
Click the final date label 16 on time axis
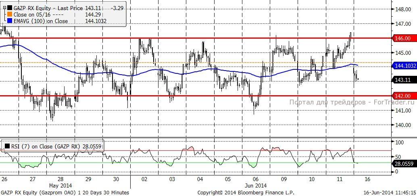[367, 179]
